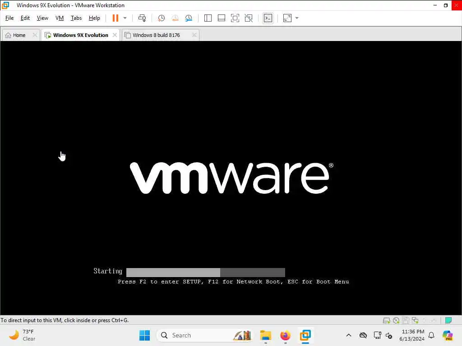Minimize the VMware Workstation window
Screen dimensions: 462x346
(x=435, y=5)
